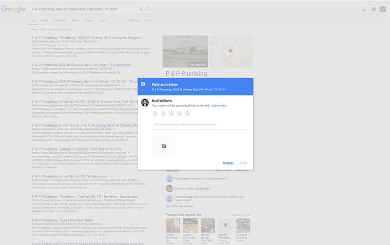Open search Settings menu

(134, 20)
